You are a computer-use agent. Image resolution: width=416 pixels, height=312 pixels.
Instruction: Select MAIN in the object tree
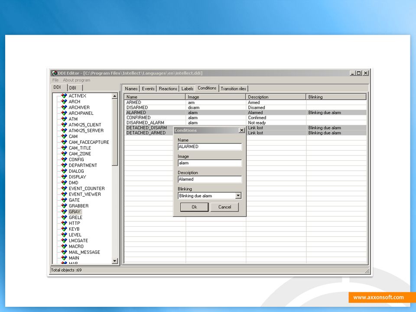(74, 258)
